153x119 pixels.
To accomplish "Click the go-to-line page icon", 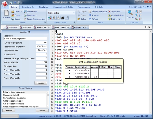I will point(141,11).
